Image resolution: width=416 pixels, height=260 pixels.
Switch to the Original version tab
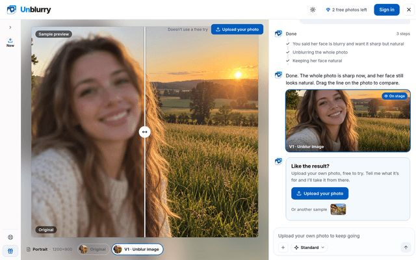tap(94, 250)
